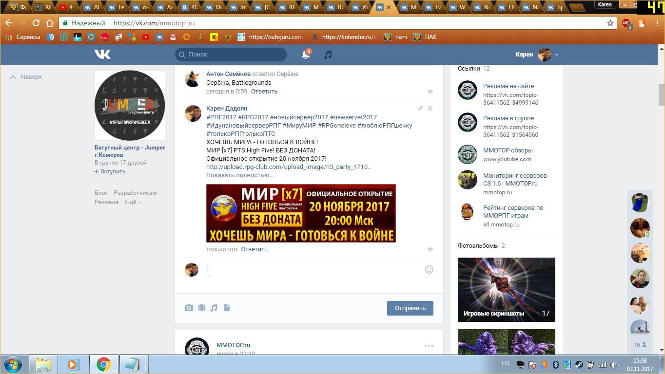
Task: Open the upload.rpg-club.com image link
Action: [288, 167]
